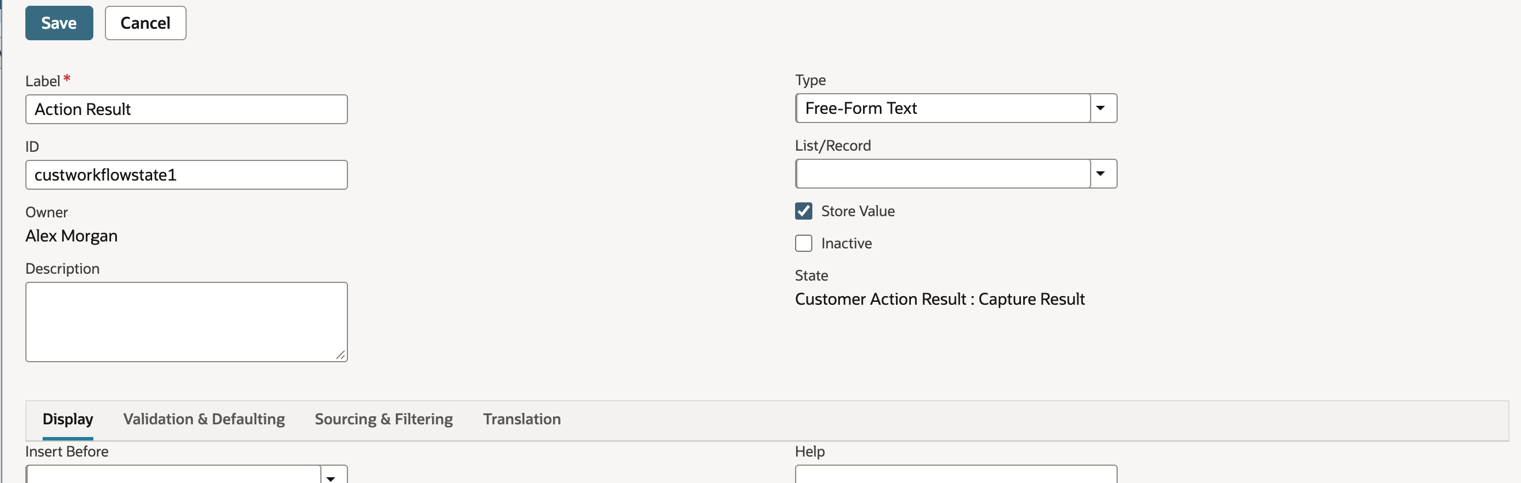Image resolution: width=1521 pixels, height=483 pixels.
Task: Click the Help text field
Action: (x=956, y=475)
